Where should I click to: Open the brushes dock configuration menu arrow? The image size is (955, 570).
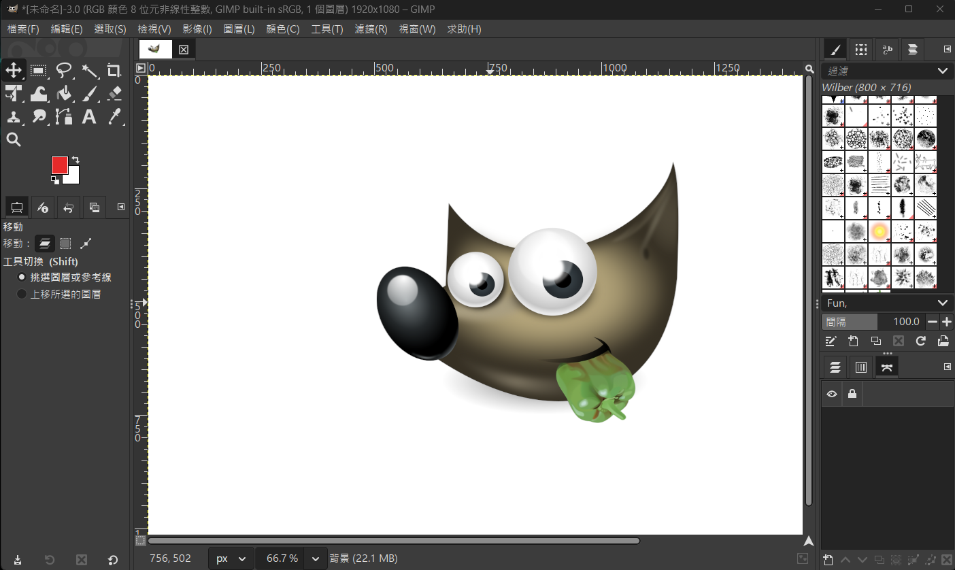click(x=947, y=49)
